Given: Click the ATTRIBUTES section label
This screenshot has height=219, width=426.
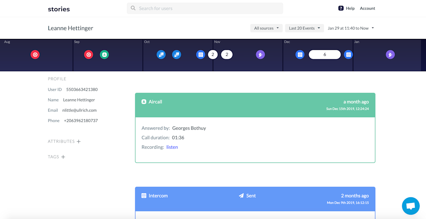Looking at the screenshot, I should tap(61, 141).
